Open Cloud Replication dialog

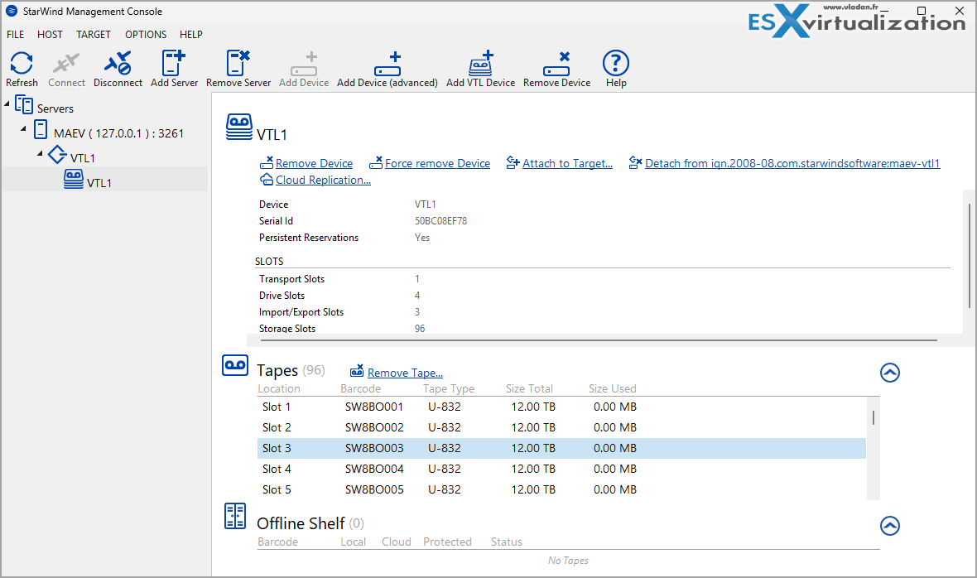[322, 180]
